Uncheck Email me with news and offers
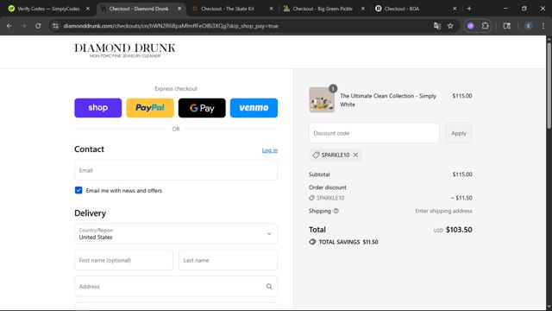Viewport: 552px width, 311px height. click(78, 190)
